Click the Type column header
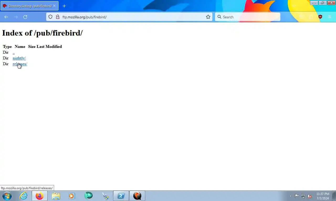The height and width of the screenshot is (201, 336). point(7,47)
